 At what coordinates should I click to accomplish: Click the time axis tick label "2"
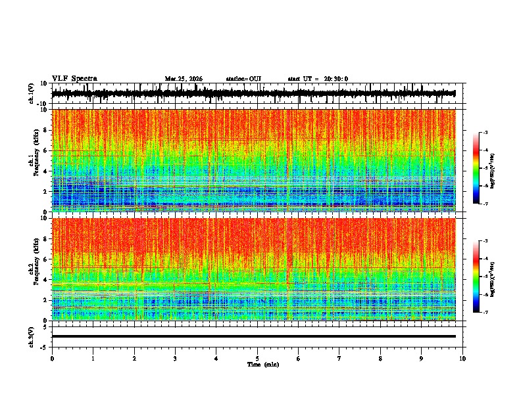pyautogui.click(x=134, y=359)
